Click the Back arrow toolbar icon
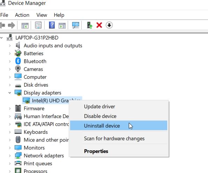Image resolution: width=208 pixels, height=173 pixels. click(2, 25)
